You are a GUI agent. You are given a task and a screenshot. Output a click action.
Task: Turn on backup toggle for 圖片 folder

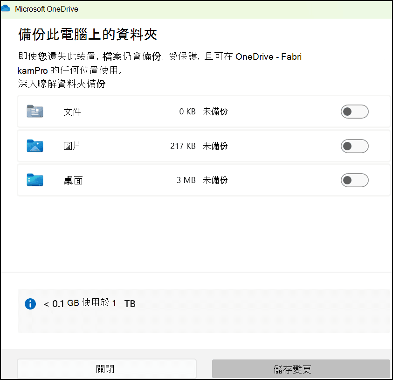coord(354,146)
